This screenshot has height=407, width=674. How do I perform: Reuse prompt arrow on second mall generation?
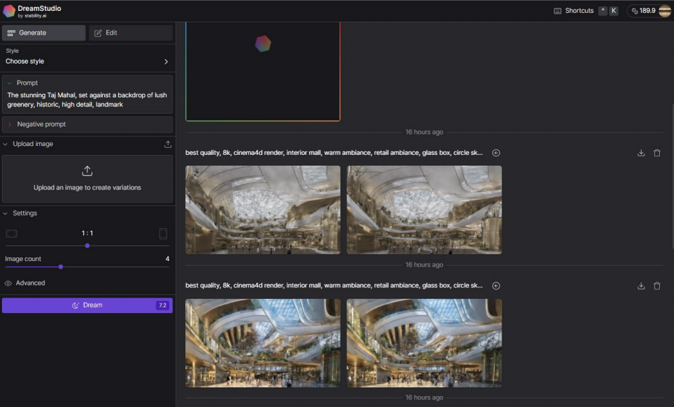coord(496,286)
